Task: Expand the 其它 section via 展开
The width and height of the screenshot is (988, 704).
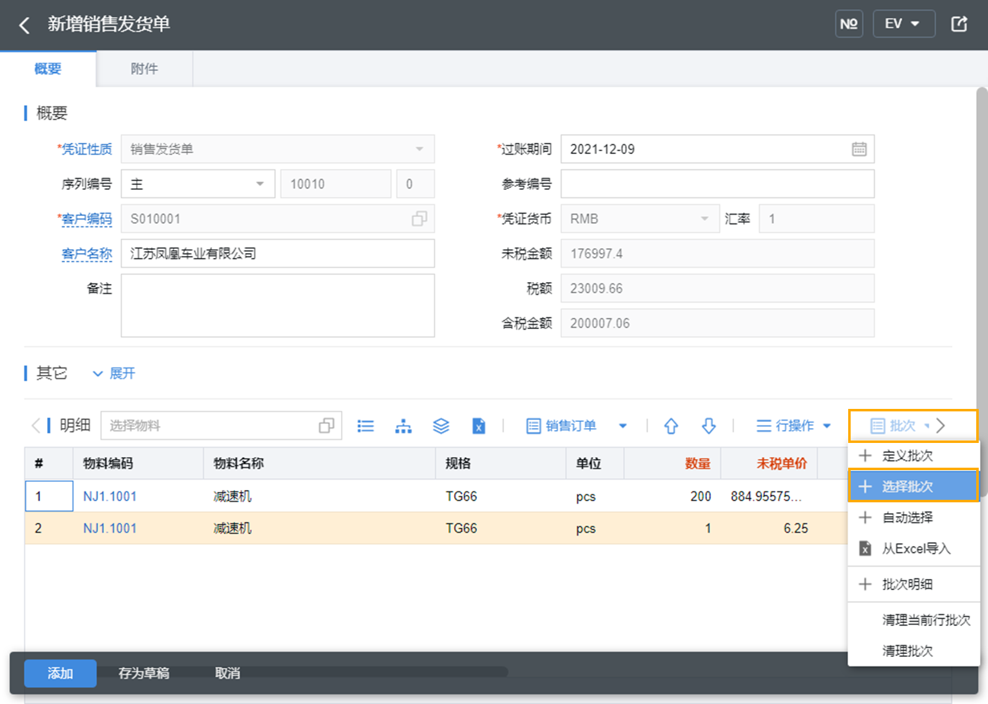Action: [x=114, y=373]
